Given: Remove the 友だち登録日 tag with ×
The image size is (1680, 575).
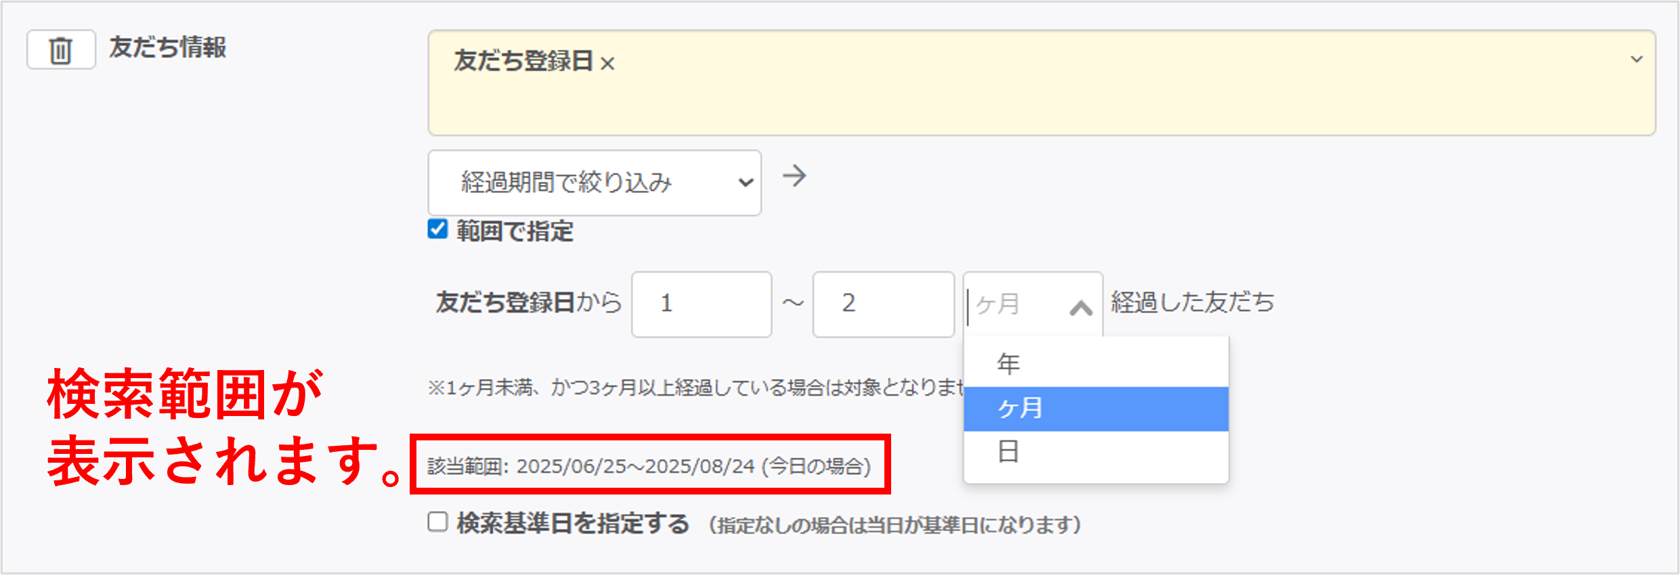Looking at the screenshot, I should [x=607, y=64].
